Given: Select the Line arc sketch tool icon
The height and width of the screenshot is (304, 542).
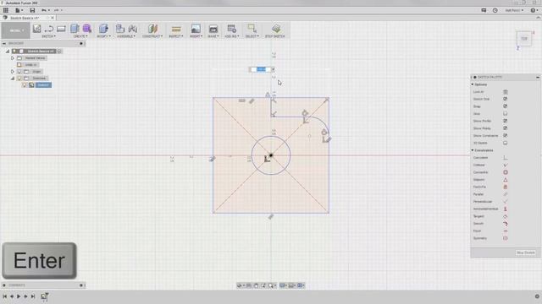Looking at the screenshot, I should [49, 29].
